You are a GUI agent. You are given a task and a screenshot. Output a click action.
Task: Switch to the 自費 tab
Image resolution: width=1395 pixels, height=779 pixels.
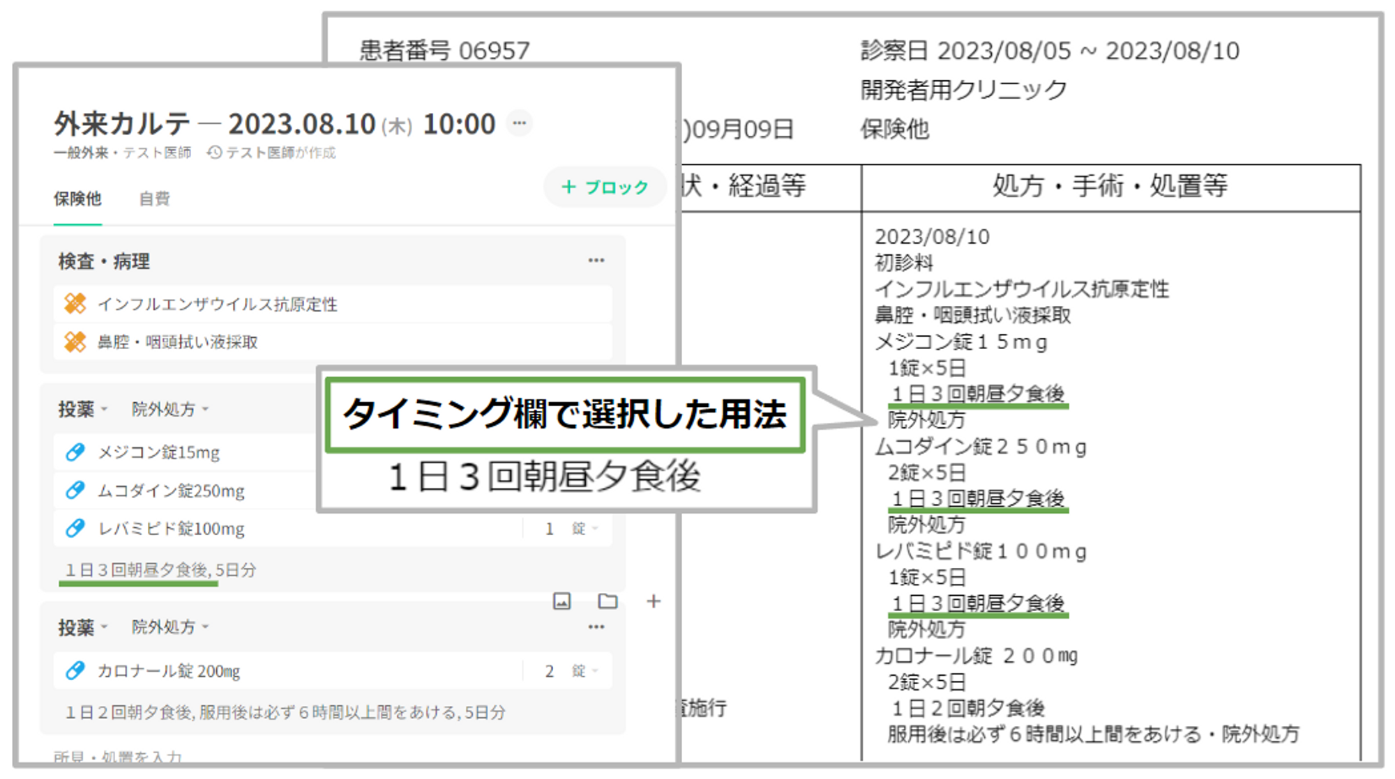(154, 199)
